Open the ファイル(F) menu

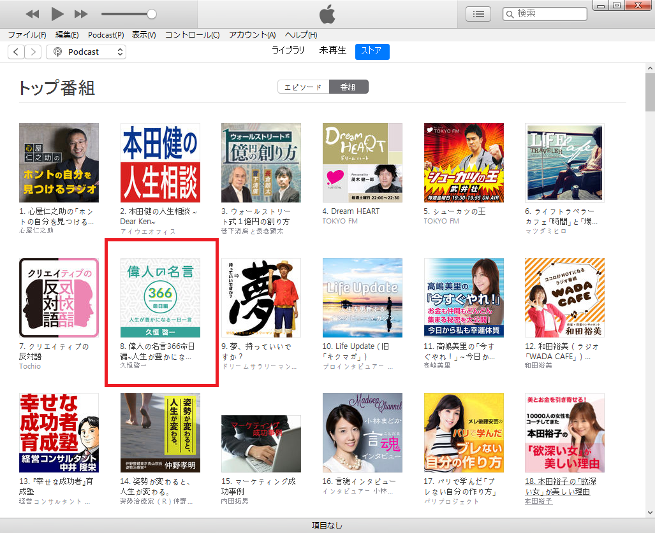(27, 35)
